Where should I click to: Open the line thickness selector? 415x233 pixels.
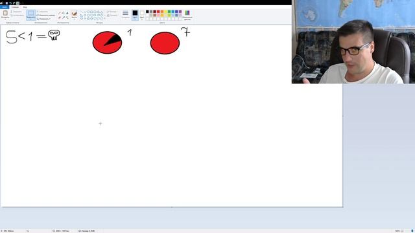click(125, 14)
